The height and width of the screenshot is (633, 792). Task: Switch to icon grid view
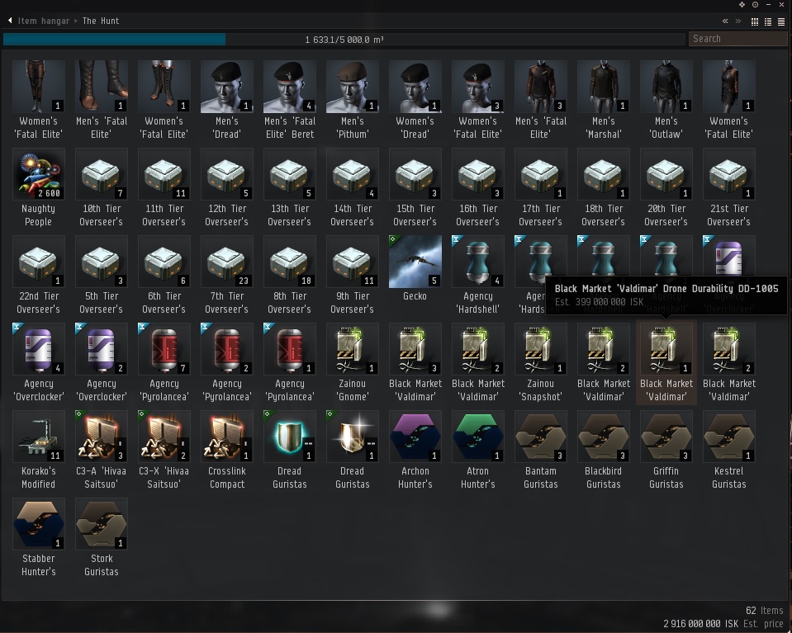click(755, 21)
